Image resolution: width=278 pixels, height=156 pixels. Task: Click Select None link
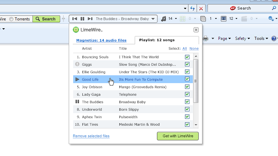tap(194, 48)
